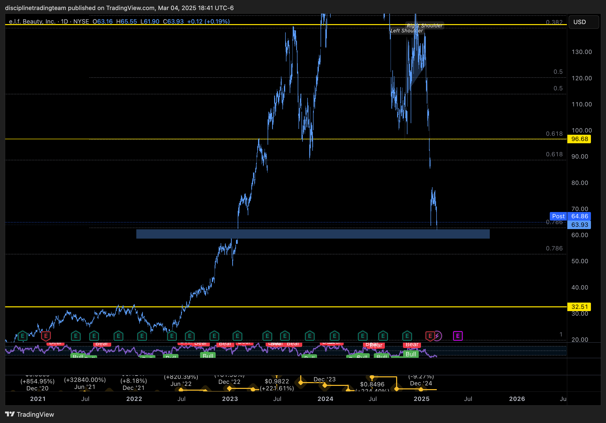Select the Post 64.86 price tag

click(x=570, y=216)
